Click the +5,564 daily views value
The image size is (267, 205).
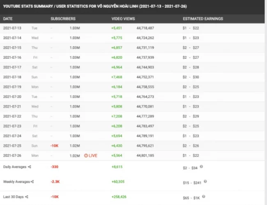pos(117,156)
